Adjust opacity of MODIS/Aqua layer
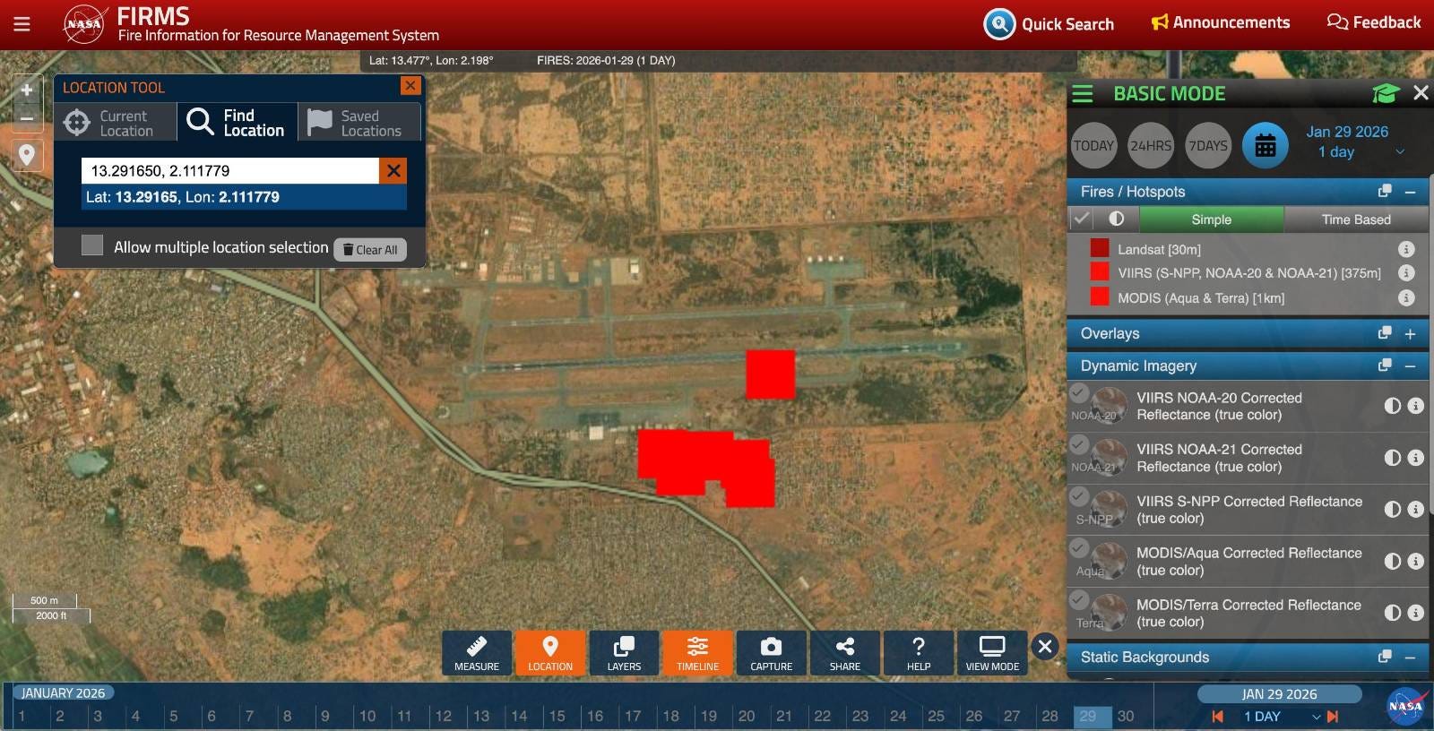The image size is (1434, 731). (1393, 561)
